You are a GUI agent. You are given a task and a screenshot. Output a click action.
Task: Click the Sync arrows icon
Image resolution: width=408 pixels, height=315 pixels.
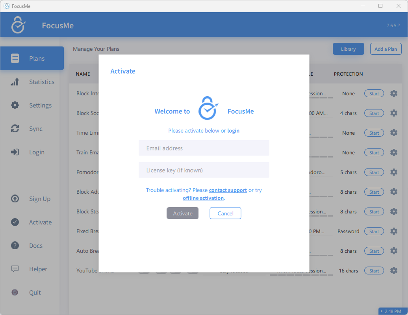coord(15,128)
